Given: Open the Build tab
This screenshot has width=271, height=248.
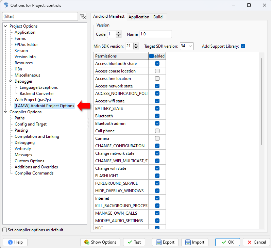Looking at the screenshot, I should [158, 17].
